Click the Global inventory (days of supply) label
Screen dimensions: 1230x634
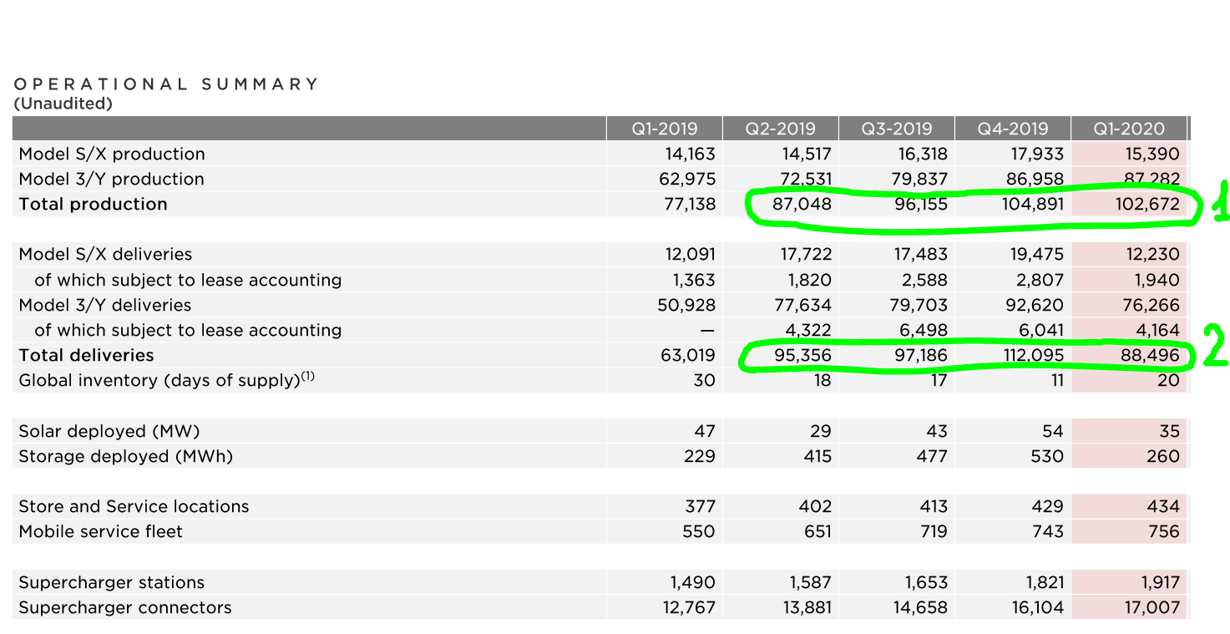point(167,380)
